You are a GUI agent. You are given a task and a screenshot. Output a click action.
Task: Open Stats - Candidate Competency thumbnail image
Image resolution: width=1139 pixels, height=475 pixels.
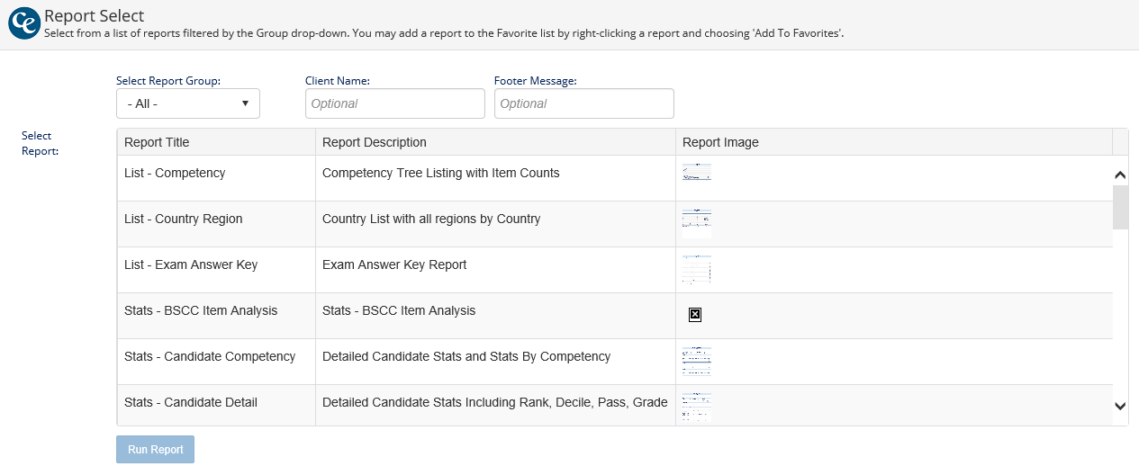coord(696,361)
